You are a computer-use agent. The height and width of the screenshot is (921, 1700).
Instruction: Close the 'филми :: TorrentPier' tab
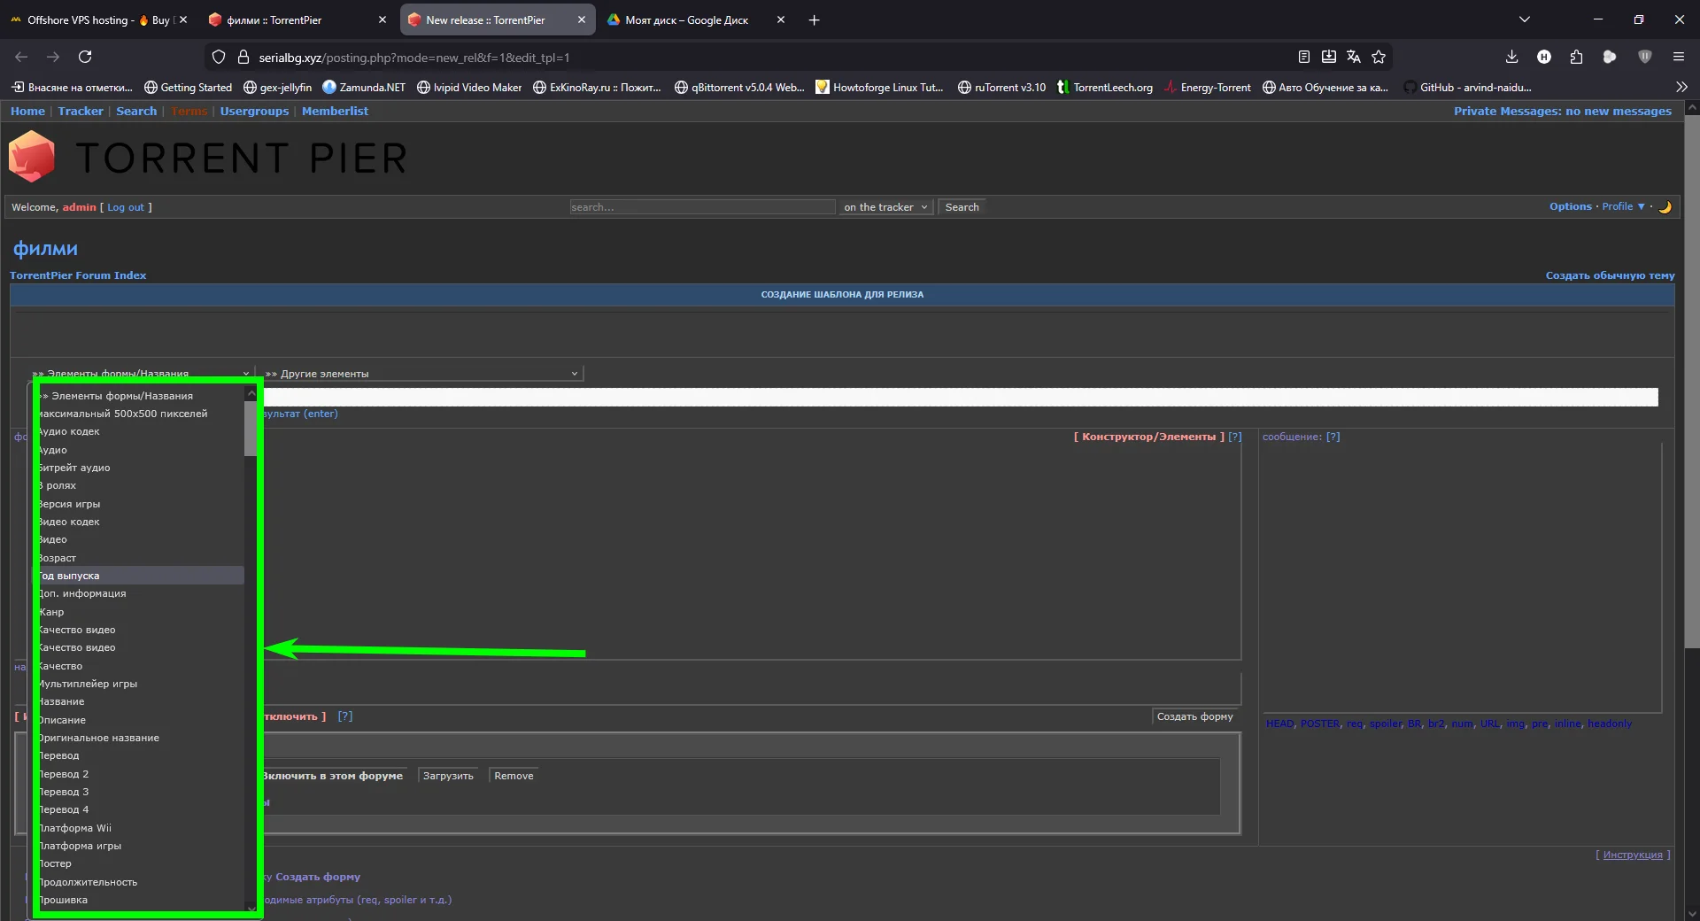click(382, 19)
